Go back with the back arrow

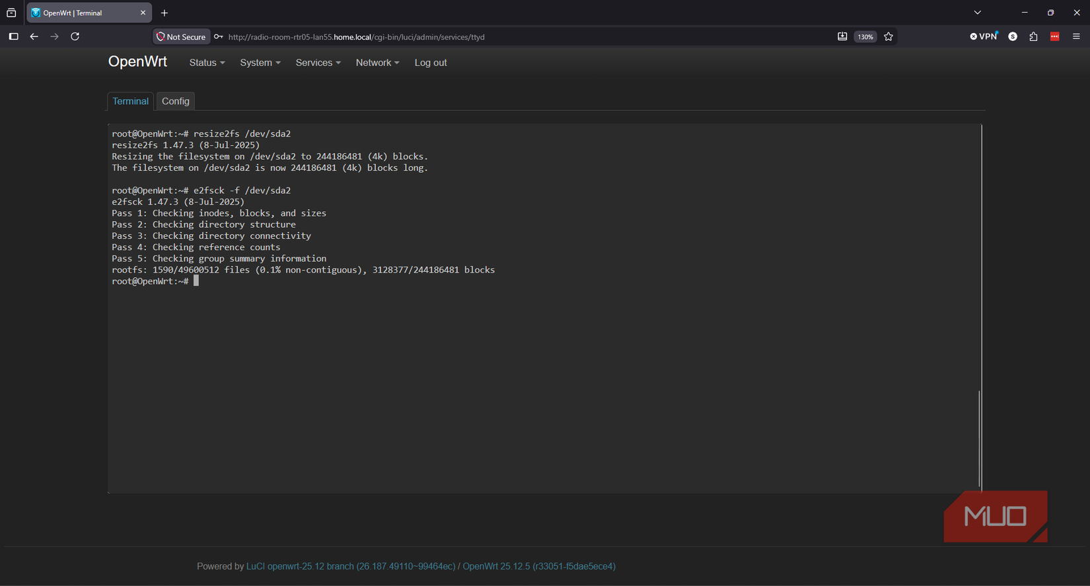click(34, 37)
